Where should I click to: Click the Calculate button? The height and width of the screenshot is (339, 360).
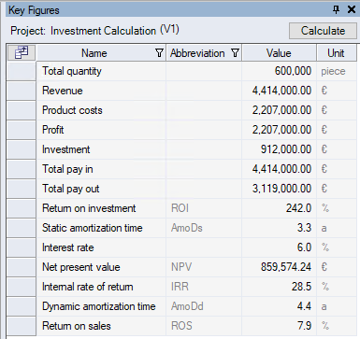pos(323,31)
